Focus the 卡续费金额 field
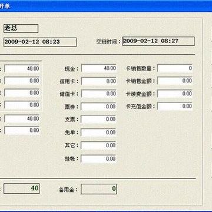The width and height of the screenshot is (212, 212). [175, 94]
